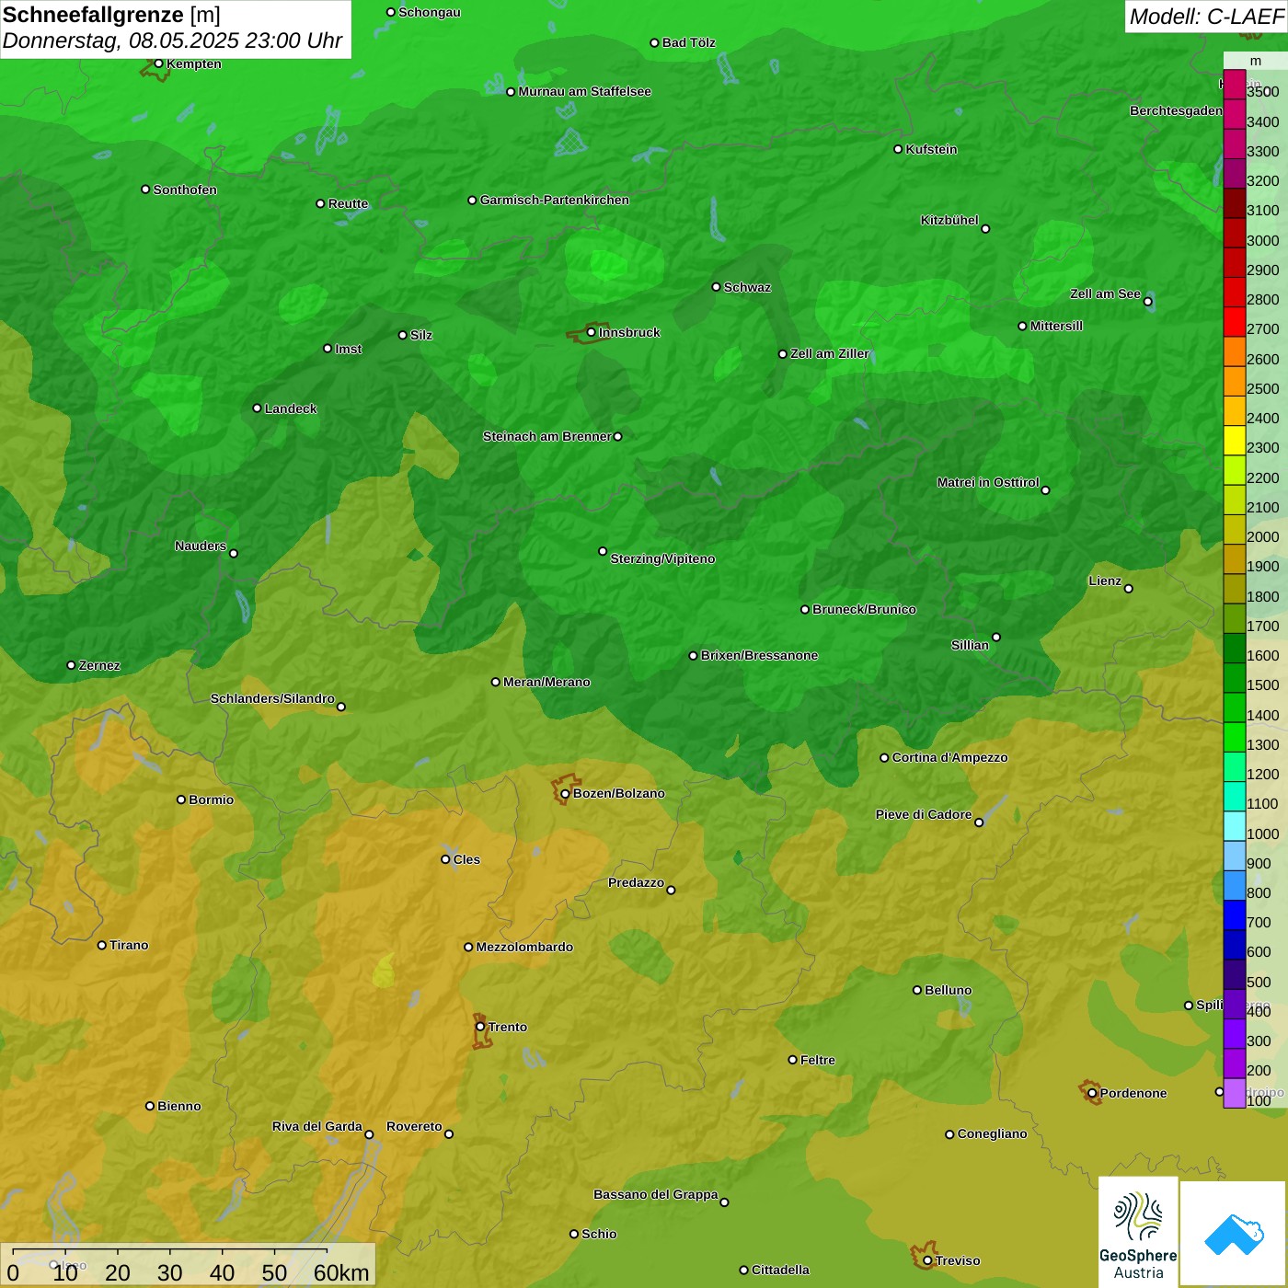Click the Kufstein city marker dot
The image size is (1288, 1288).
pos(898,149)
